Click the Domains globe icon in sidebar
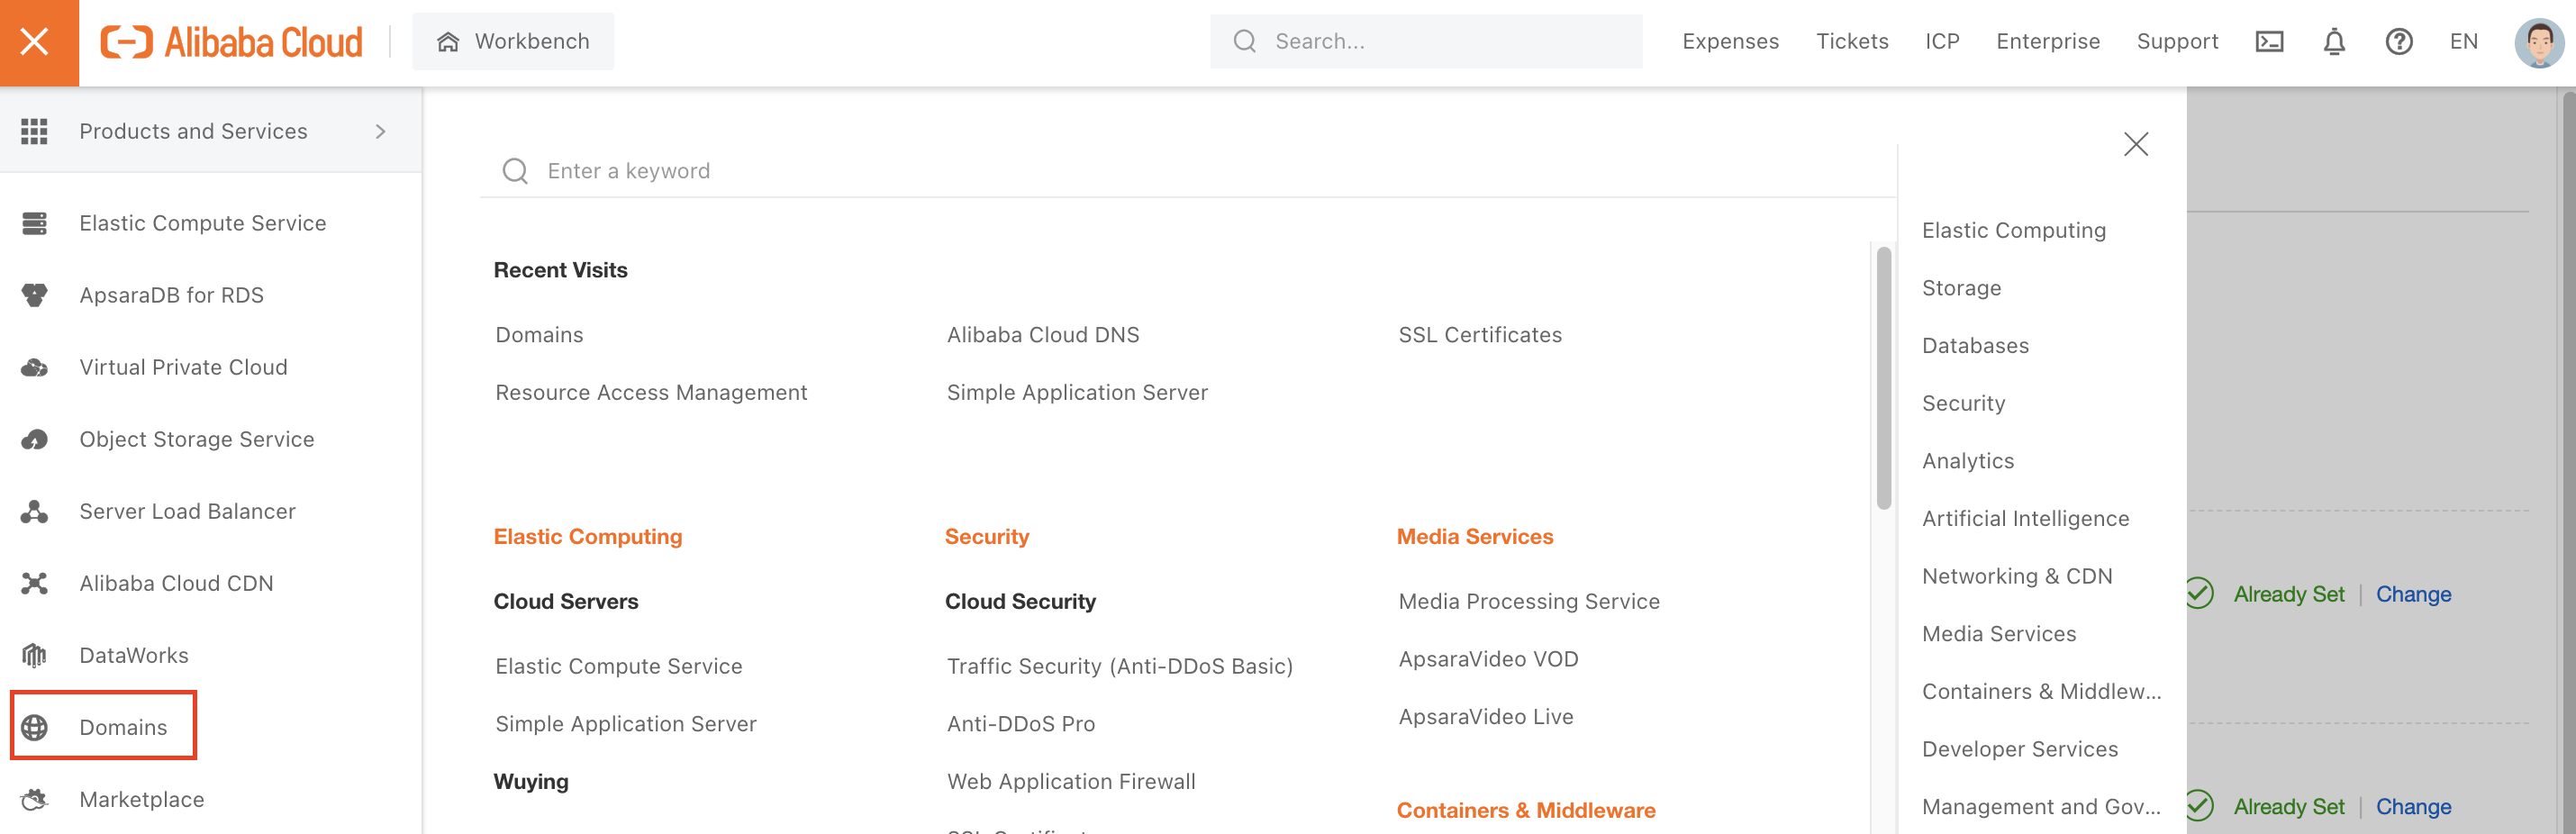Viewport: 2576px width, 834px height. point(34,727)
